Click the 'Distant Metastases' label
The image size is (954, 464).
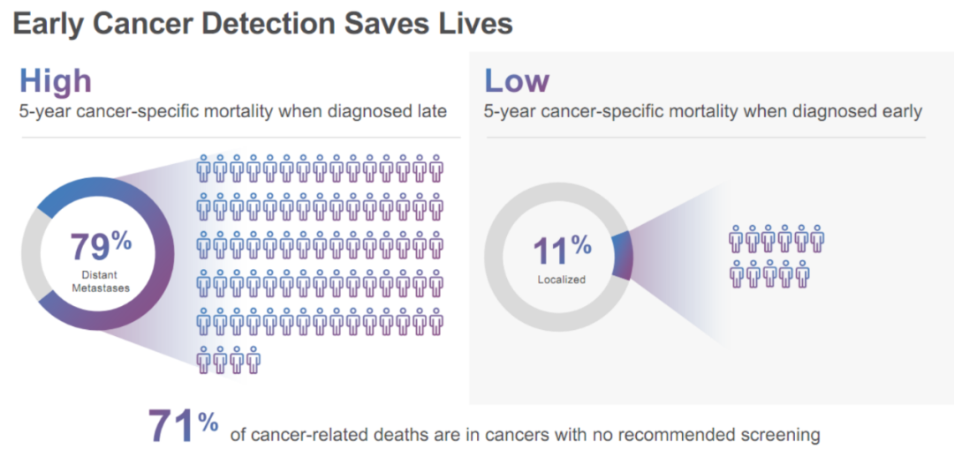point(101,281)
